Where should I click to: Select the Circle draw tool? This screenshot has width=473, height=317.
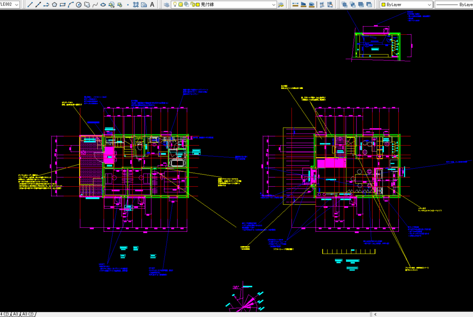[79, 5]
